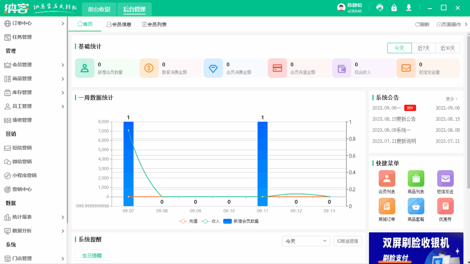This screenshot has height=264, width=470.
Task: Click the lock screen icon in title bar
Action: [394, 8]
